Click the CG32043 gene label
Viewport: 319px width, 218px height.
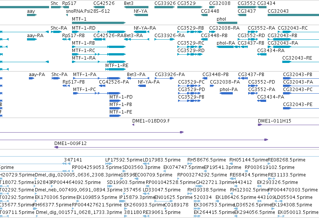coord(278,11)
